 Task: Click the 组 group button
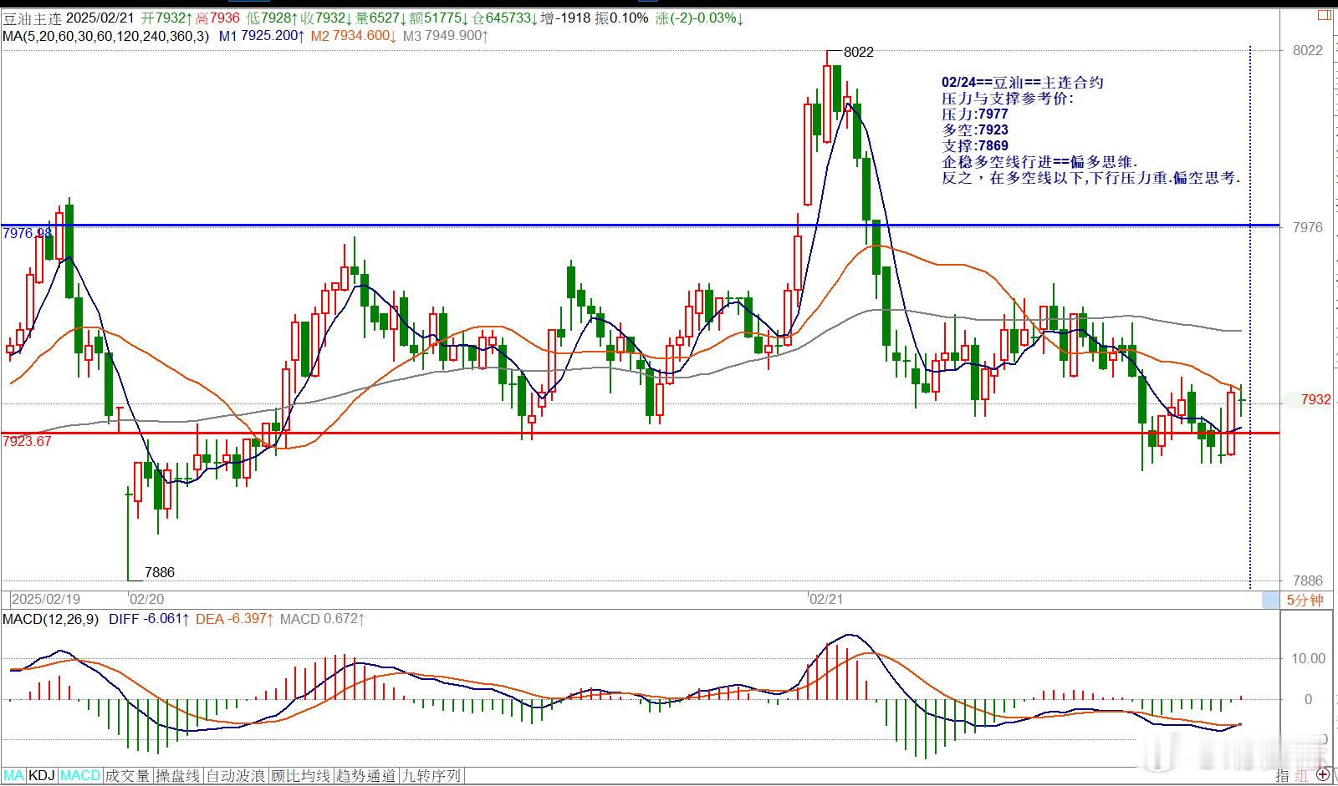(x=1302, y=776)
